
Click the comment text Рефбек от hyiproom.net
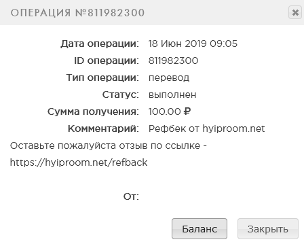(206, 128)
